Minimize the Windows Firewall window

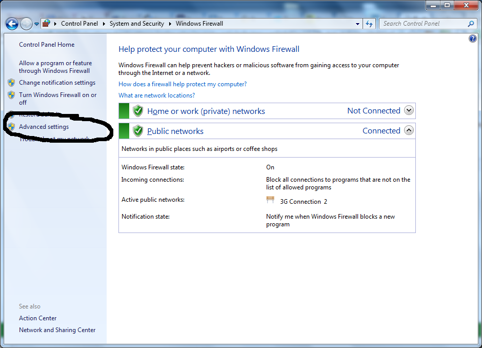(433, 5)
